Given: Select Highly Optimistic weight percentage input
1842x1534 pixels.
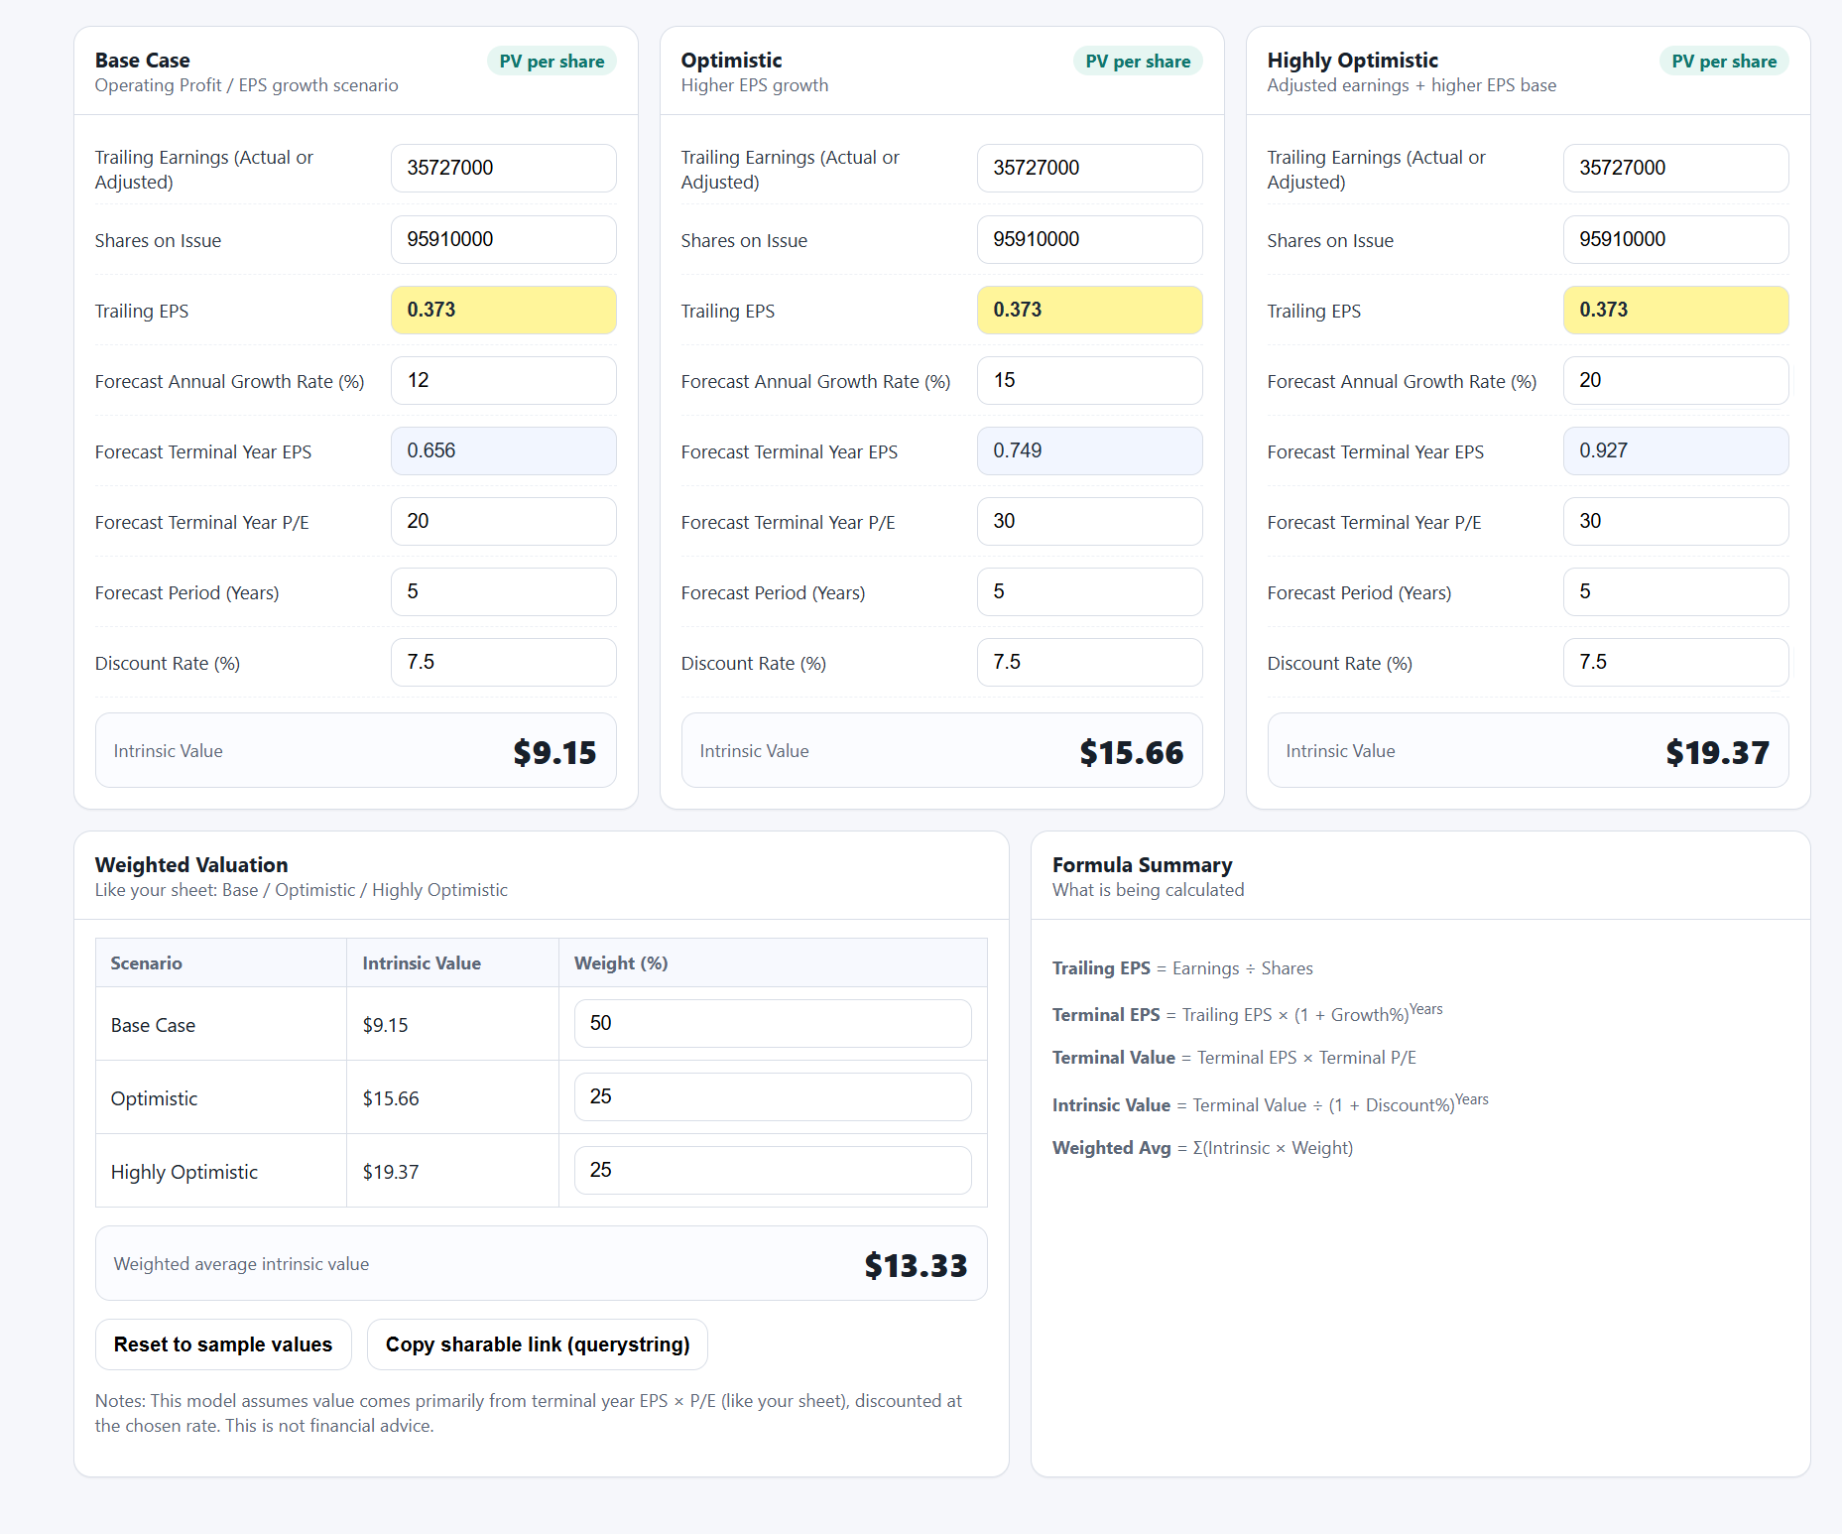Looking at the screenshot, I should click(772, 1171).
